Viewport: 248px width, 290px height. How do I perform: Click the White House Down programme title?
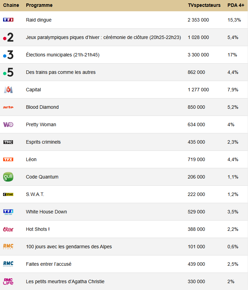47,212
